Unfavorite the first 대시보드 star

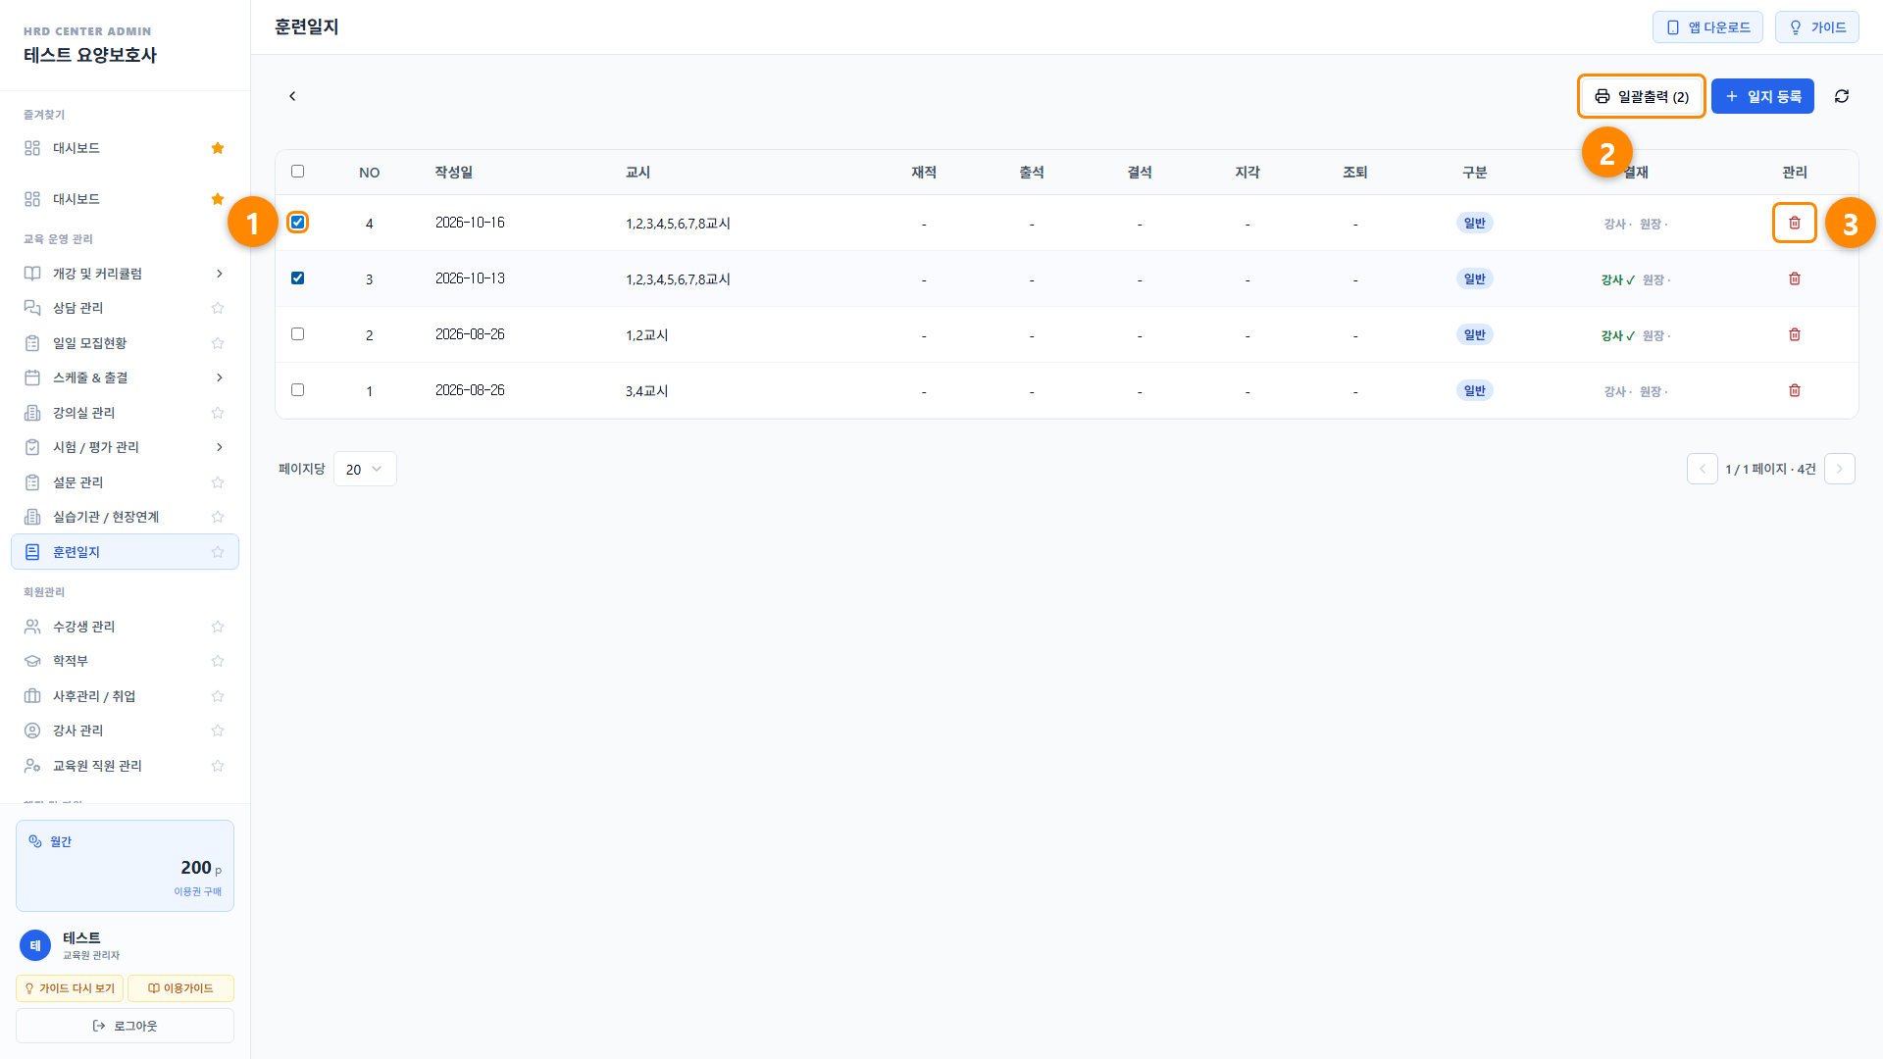(x=218, y=148)
